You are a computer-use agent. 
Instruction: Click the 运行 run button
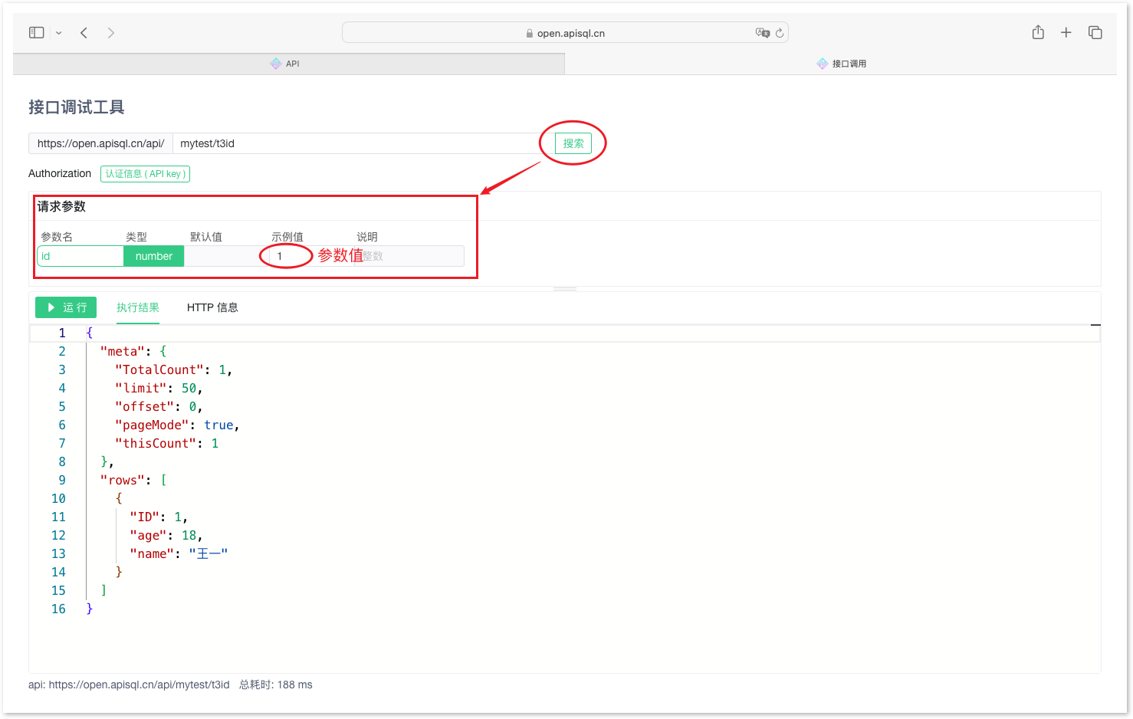[x=66, y=307]
